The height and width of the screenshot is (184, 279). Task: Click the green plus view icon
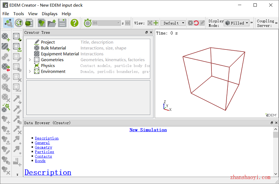(156, 23)
